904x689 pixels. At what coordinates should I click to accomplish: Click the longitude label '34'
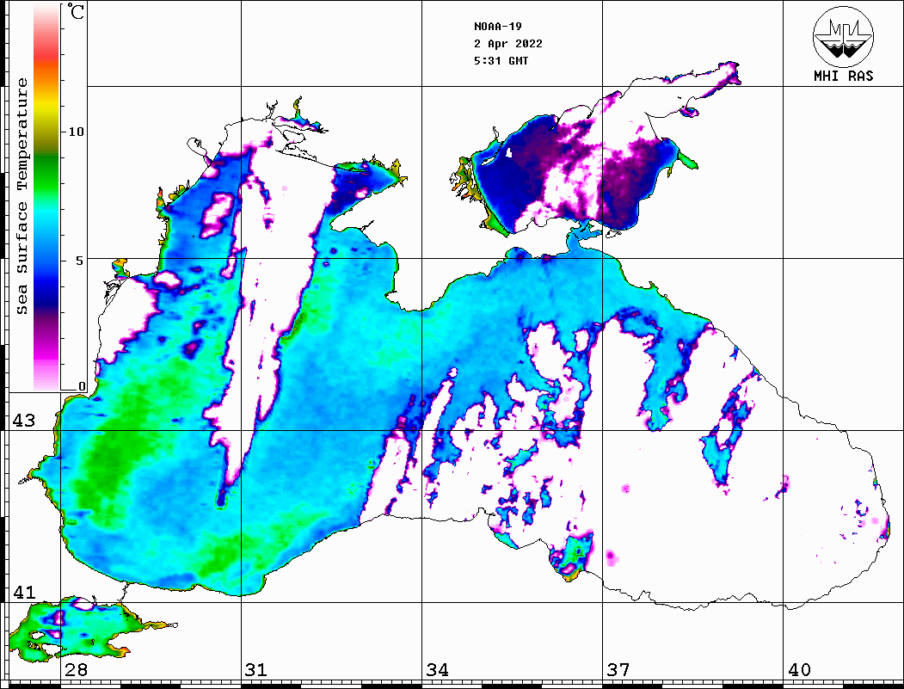pyautogui.click(x=437, y=669)
